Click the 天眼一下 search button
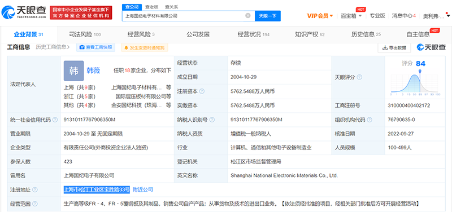 click(267, 16)
